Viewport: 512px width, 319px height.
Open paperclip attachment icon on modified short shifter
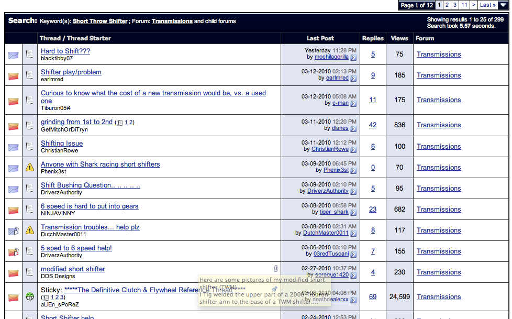pos(275,269)
